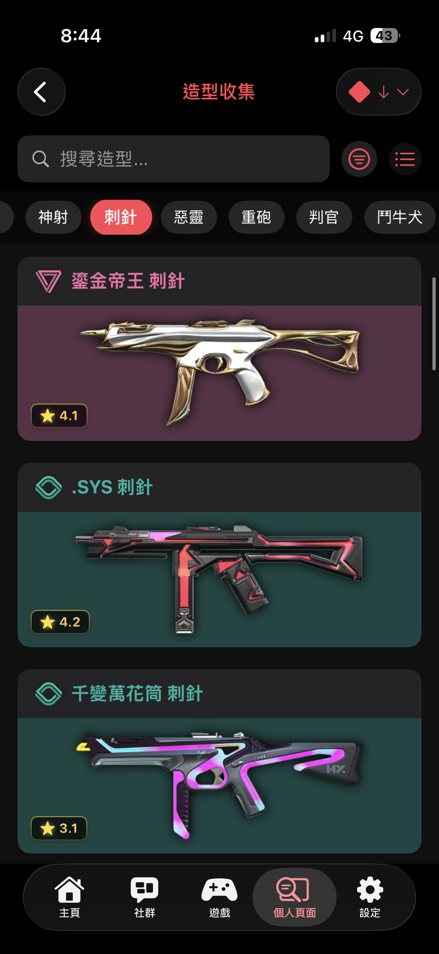
Task: Open the 遊戲 games controller tab
Action: click(x=219, y=897)
